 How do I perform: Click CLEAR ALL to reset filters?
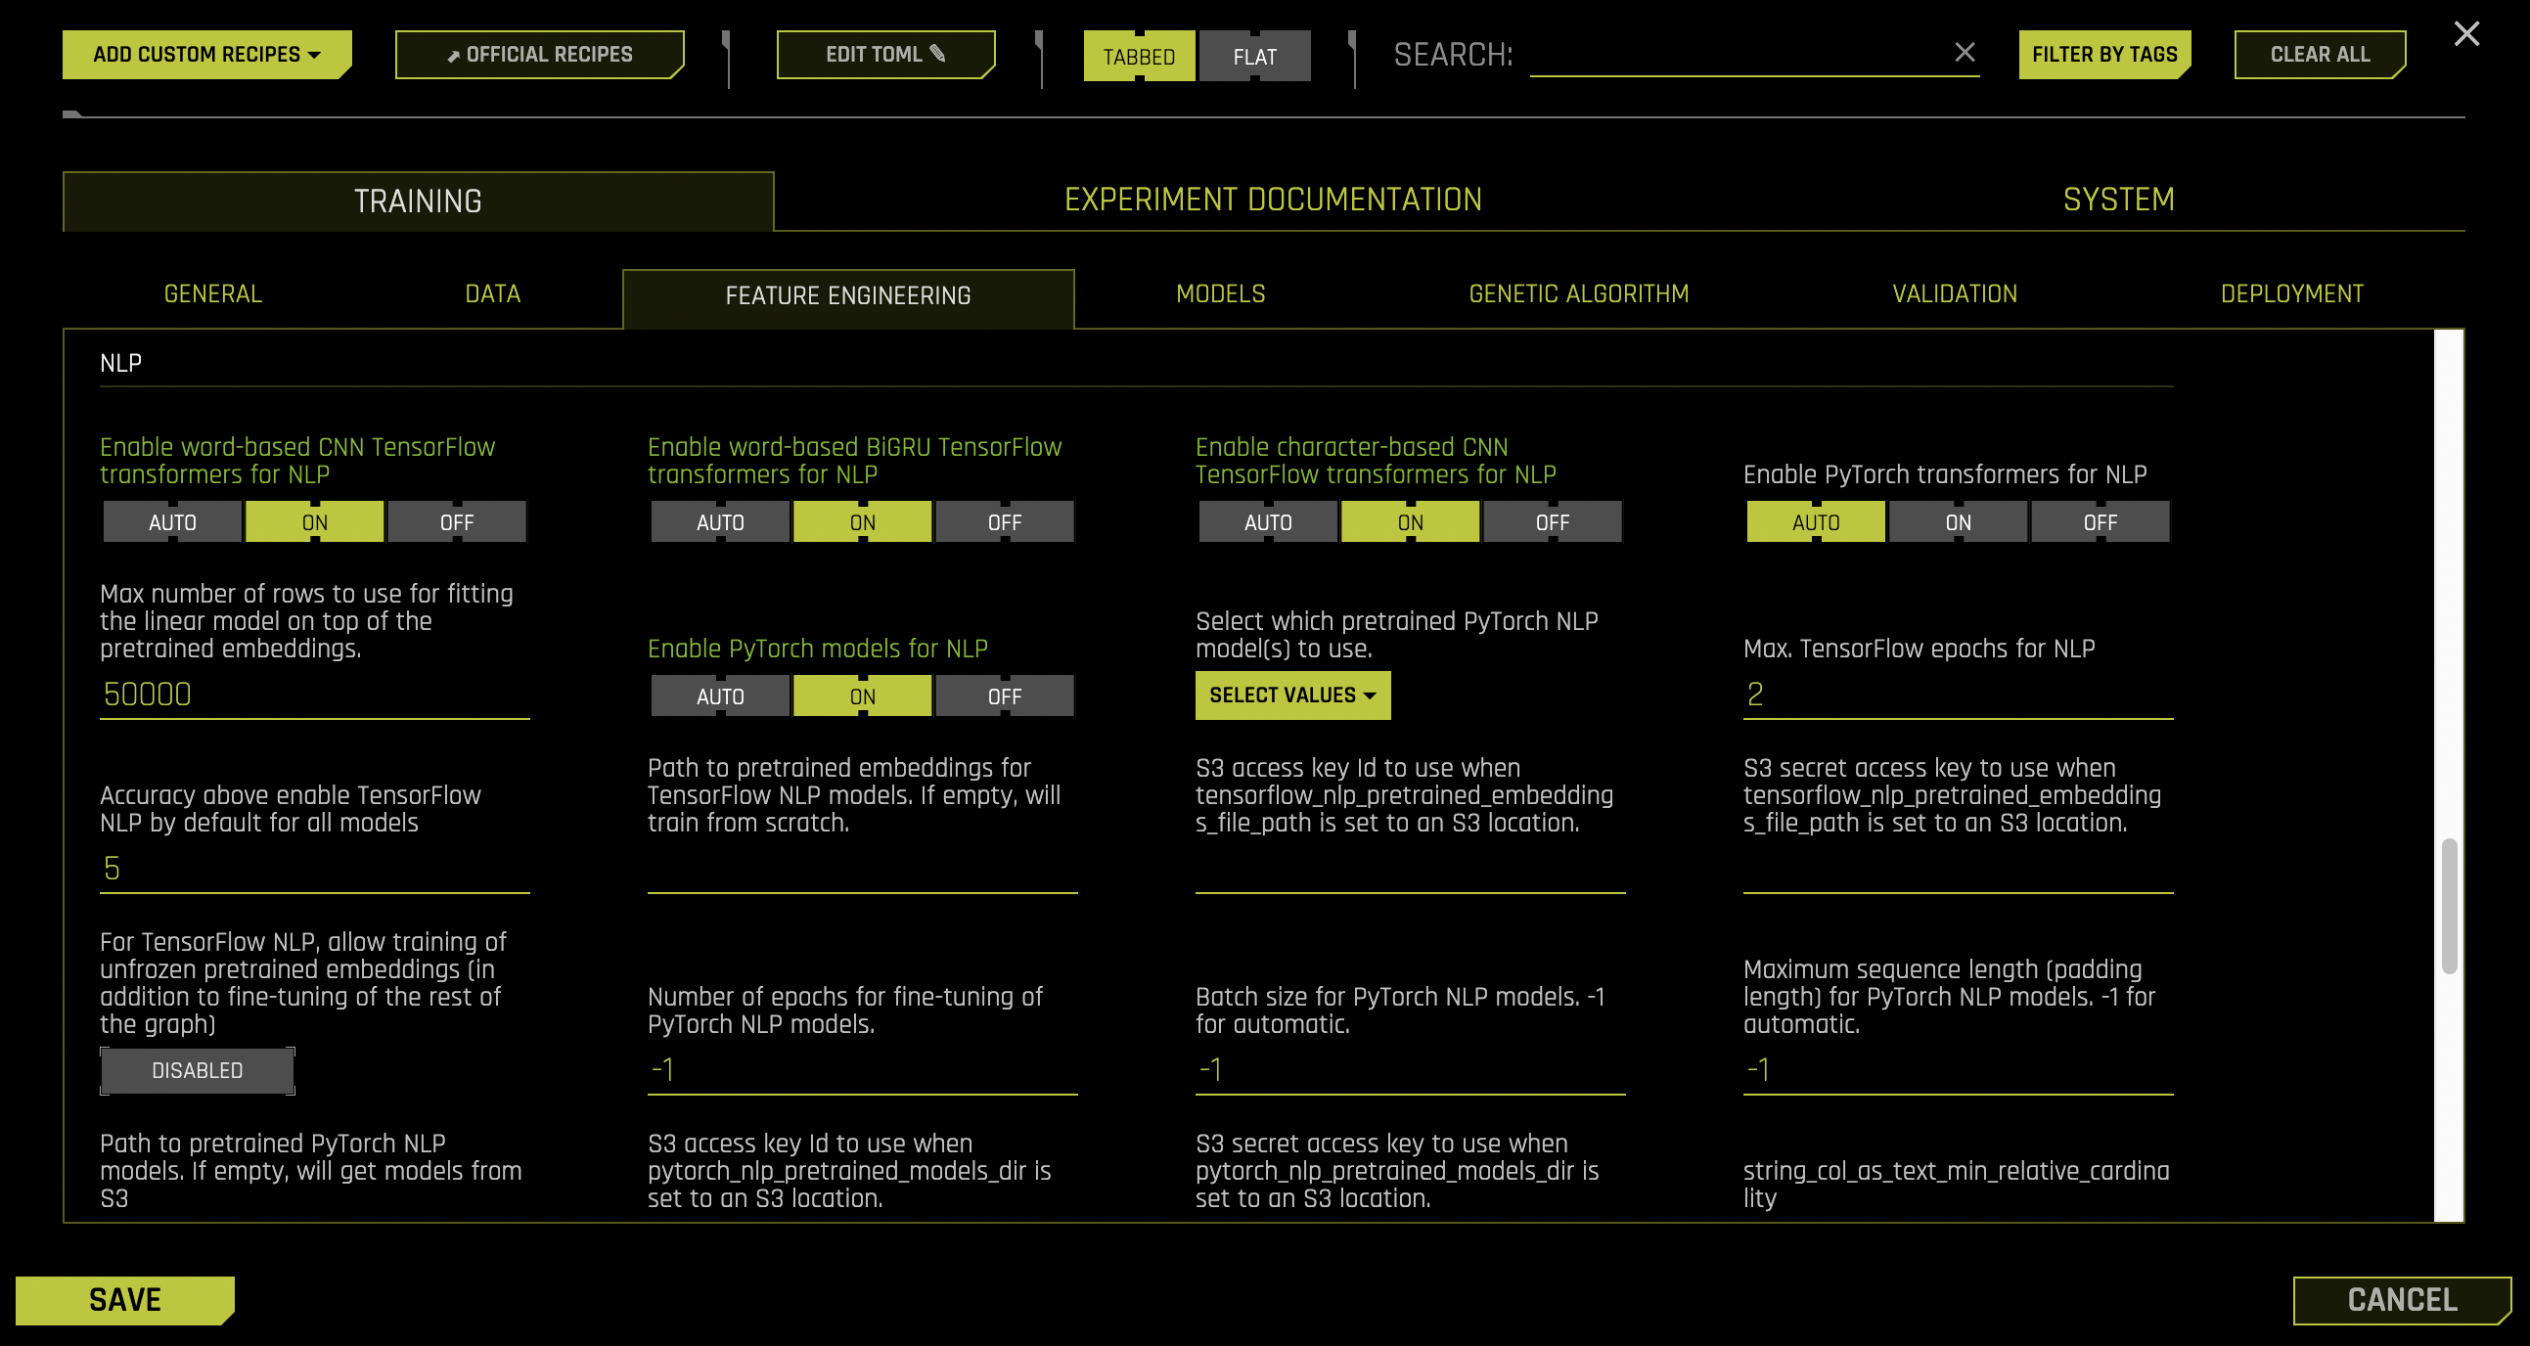2319,54
